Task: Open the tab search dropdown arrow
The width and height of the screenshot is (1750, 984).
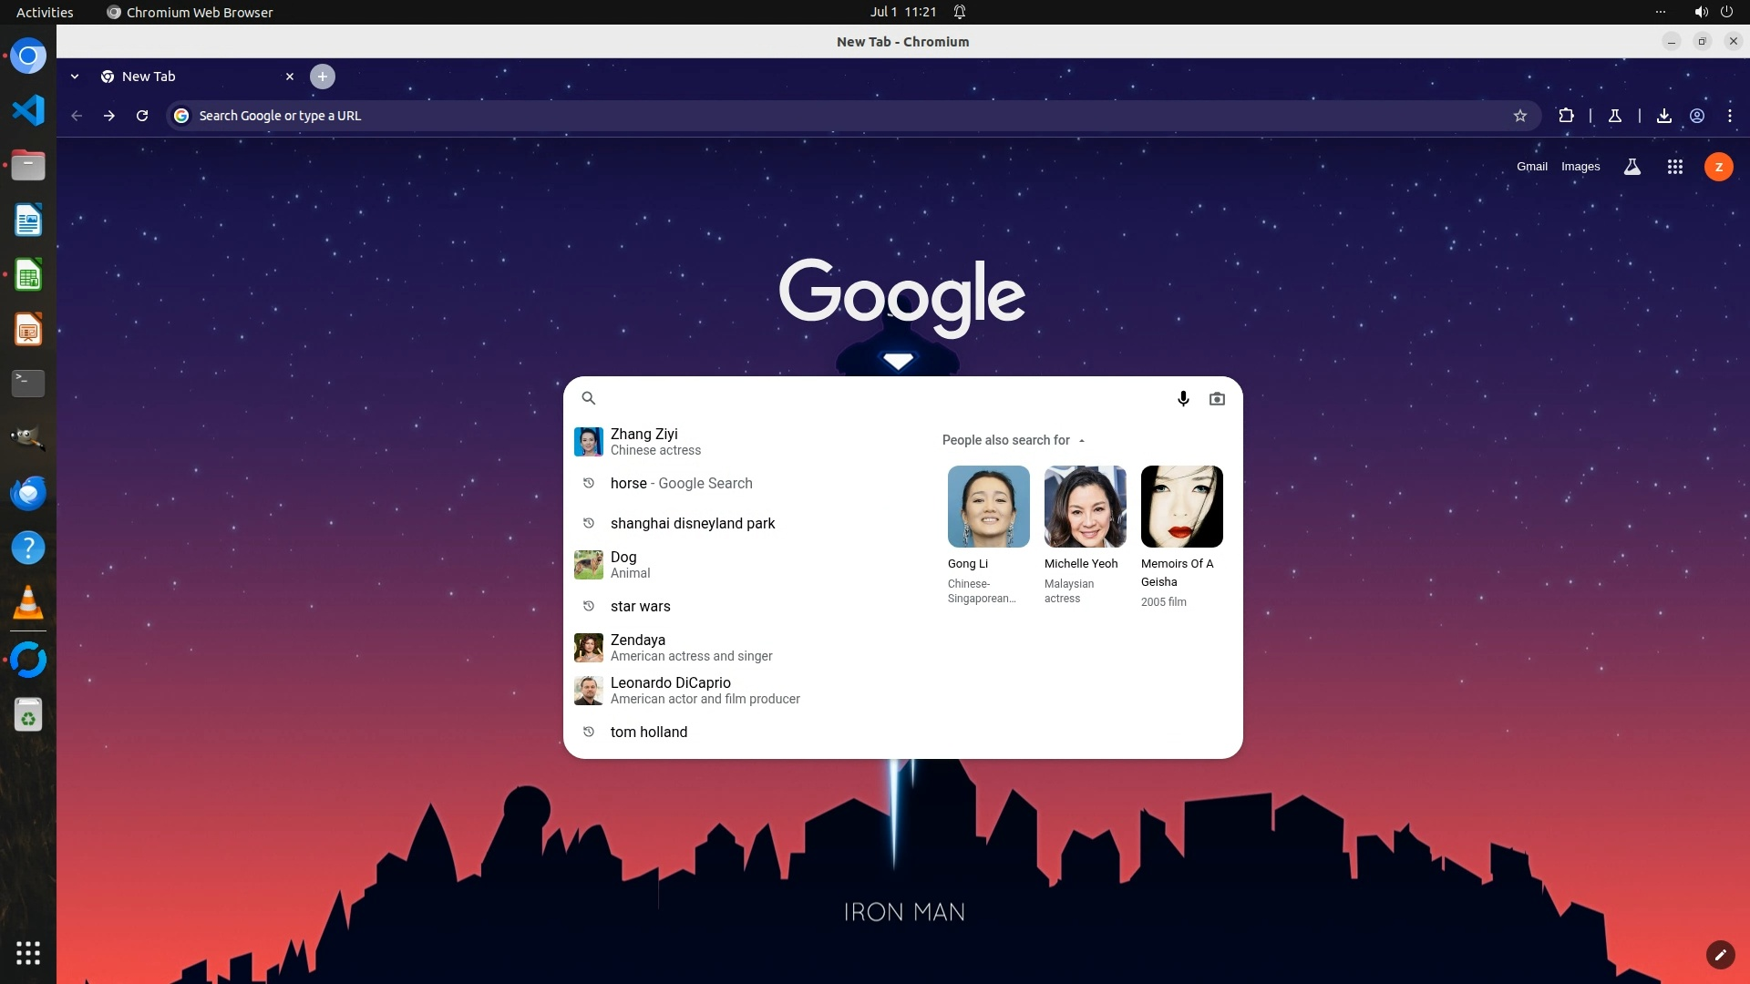Action: [x=75, y=77]
